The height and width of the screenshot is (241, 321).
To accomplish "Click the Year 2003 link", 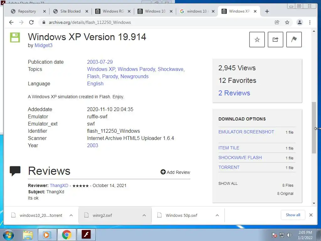I will click(x=92, y=145).
